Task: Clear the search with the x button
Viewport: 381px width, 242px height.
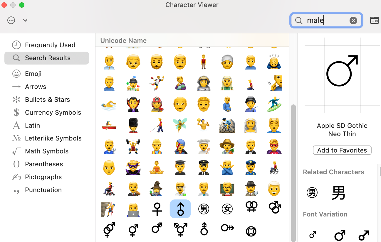Action: (x=353, y=20)
